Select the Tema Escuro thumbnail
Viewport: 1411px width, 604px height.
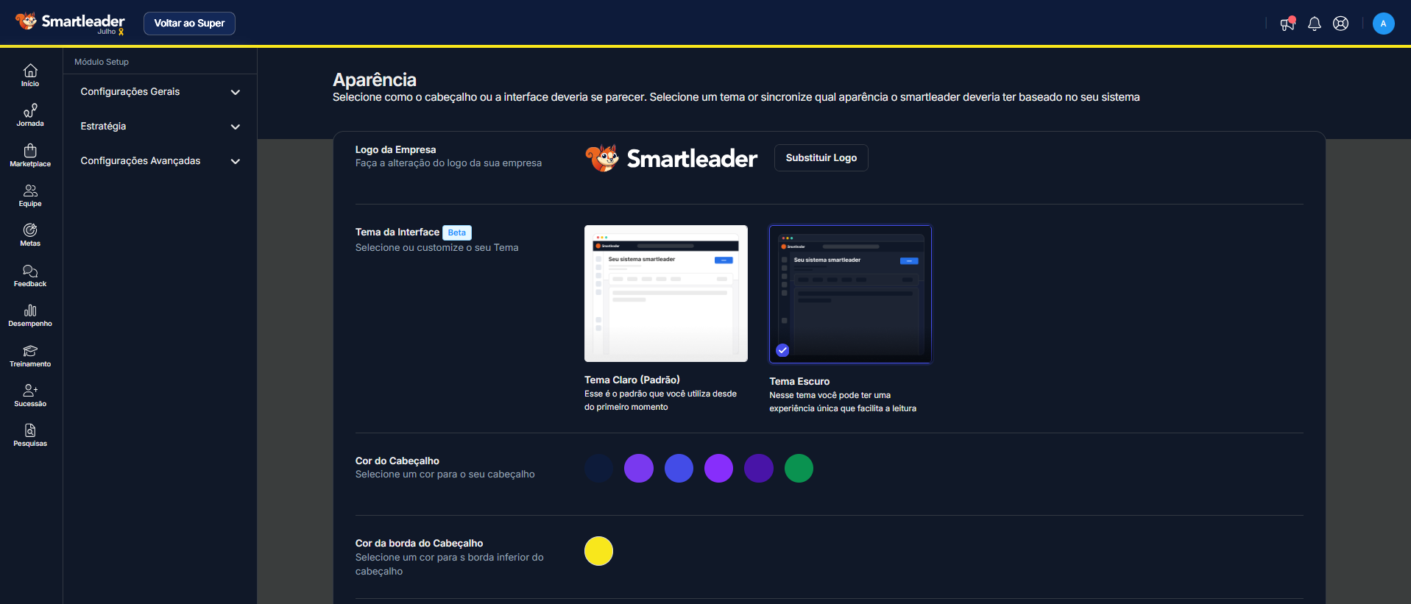pos(850,294)
